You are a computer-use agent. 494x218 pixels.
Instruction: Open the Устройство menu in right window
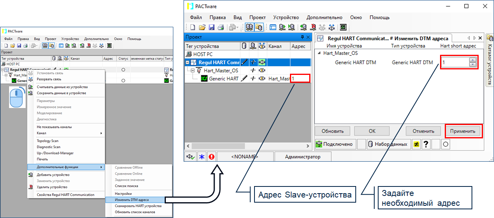[286, 17]
